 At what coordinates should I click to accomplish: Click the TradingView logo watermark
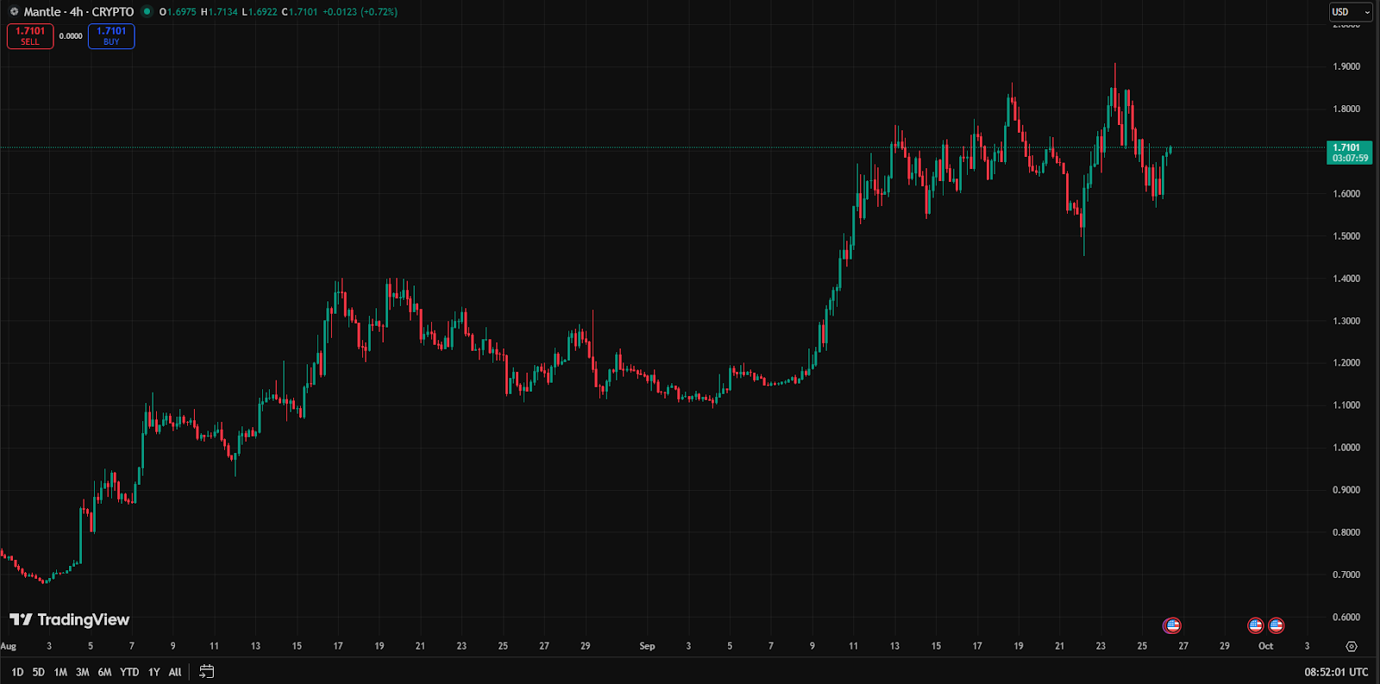point(69,619)
